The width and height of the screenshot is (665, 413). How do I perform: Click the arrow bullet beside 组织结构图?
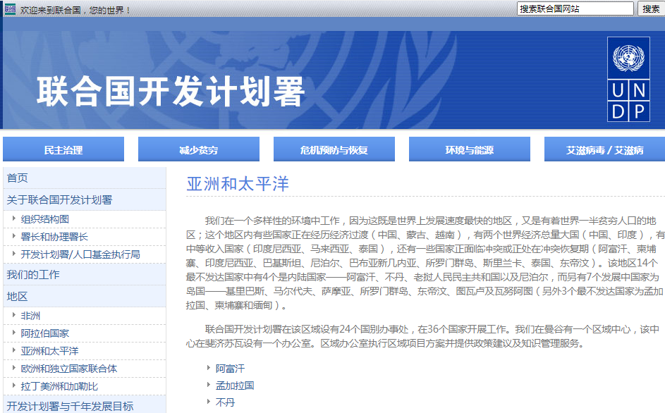pyautogui.click(x=13, y=218)
